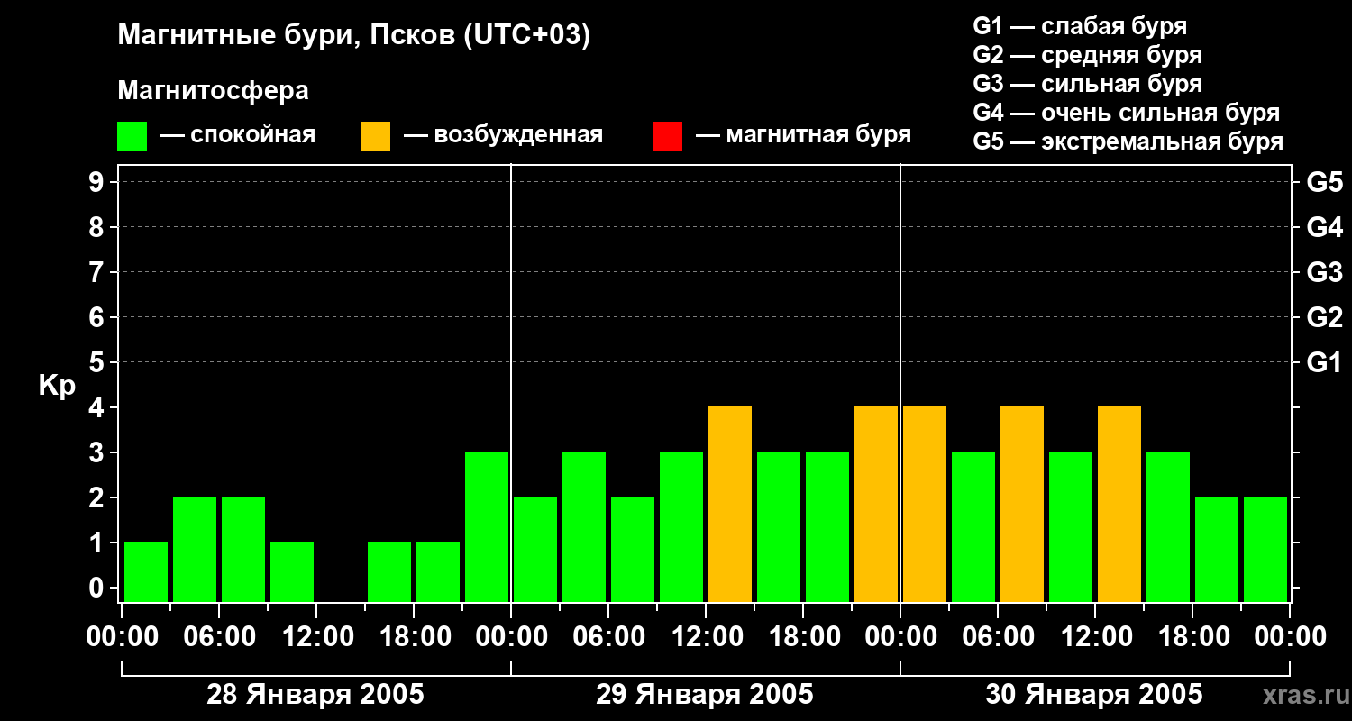Click the 06:00 tick label of 30 January
1352x721 pixels.
click(998, 637)
